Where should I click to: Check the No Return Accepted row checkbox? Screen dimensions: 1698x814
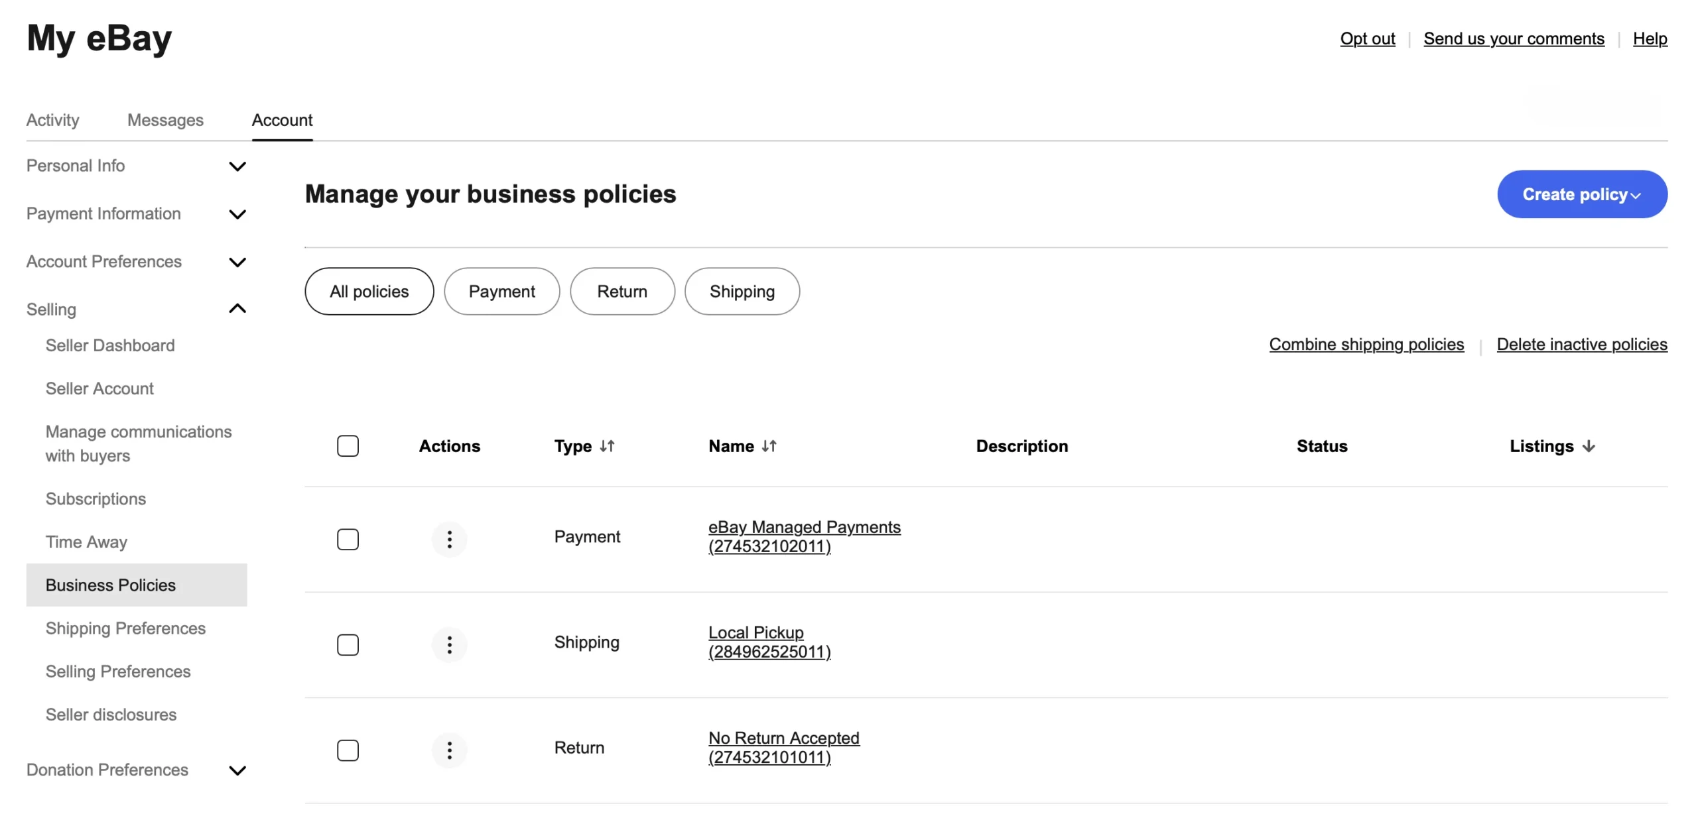(348, 750)
